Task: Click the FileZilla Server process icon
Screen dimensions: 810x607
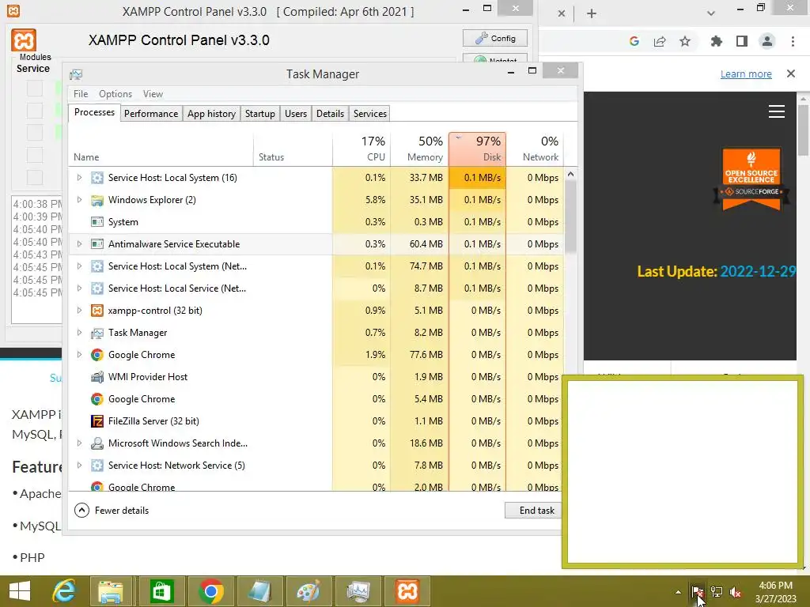Action: click(x=97, y=421)
